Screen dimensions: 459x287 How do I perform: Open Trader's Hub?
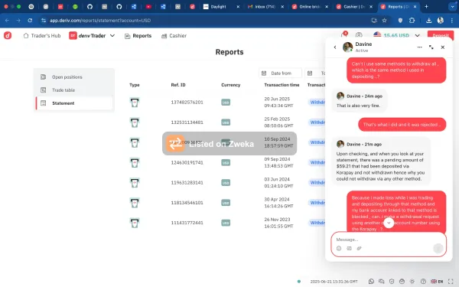pyautogui.click(x=42, y=36)
